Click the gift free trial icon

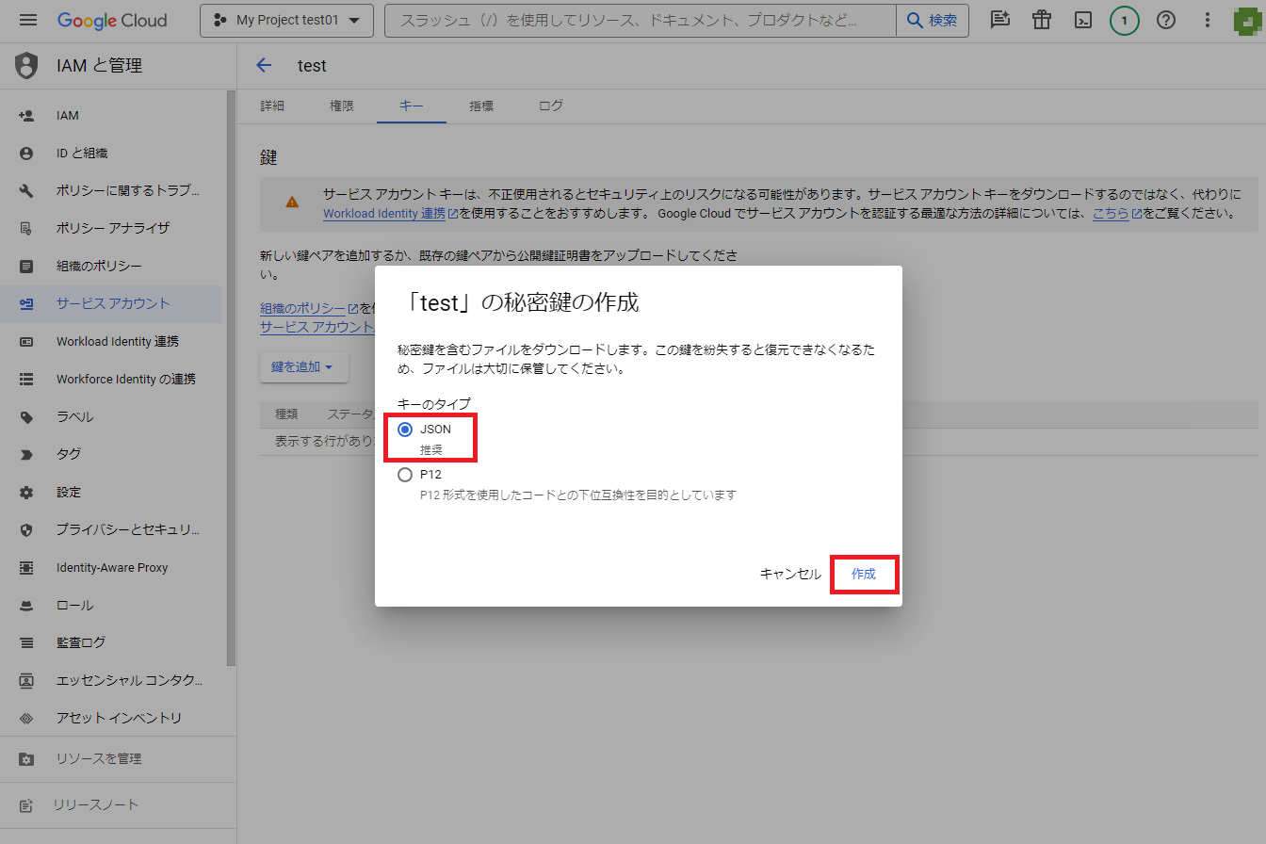point(1041,20)
